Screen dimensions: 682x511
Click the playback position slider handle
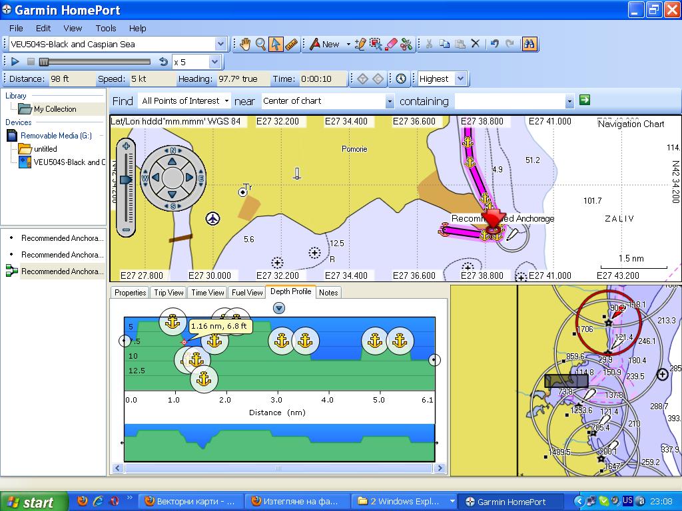point(44,62)
